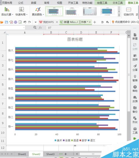Open View (视图) ribbon tab
Image resolution: width=139 pixels, height=158 pixels.
pyautogui.click(x=59, y=3)
